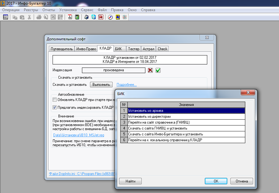This screenshot has height=193, width=279.
Task: Open the Data\Установка\IB10_MSJet.reg link
Action: (79, 135)
